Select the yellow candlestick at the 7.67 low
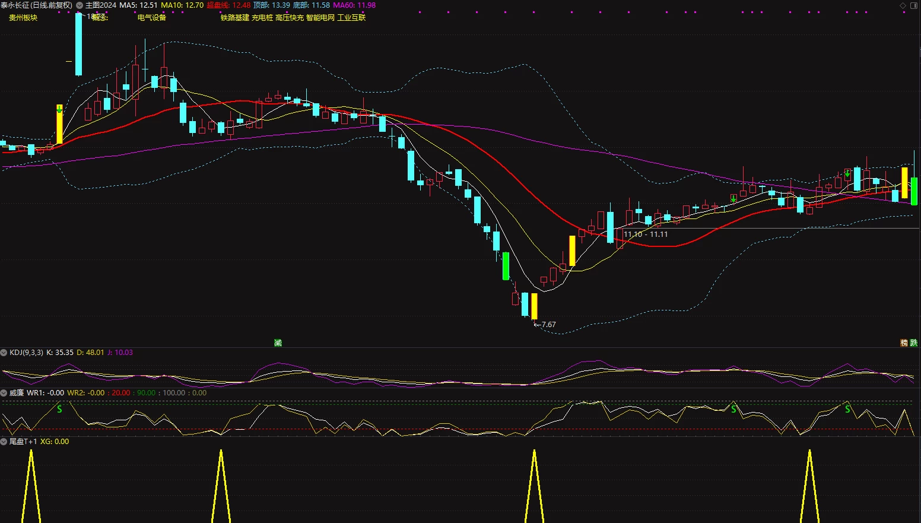 pos(534,306)
